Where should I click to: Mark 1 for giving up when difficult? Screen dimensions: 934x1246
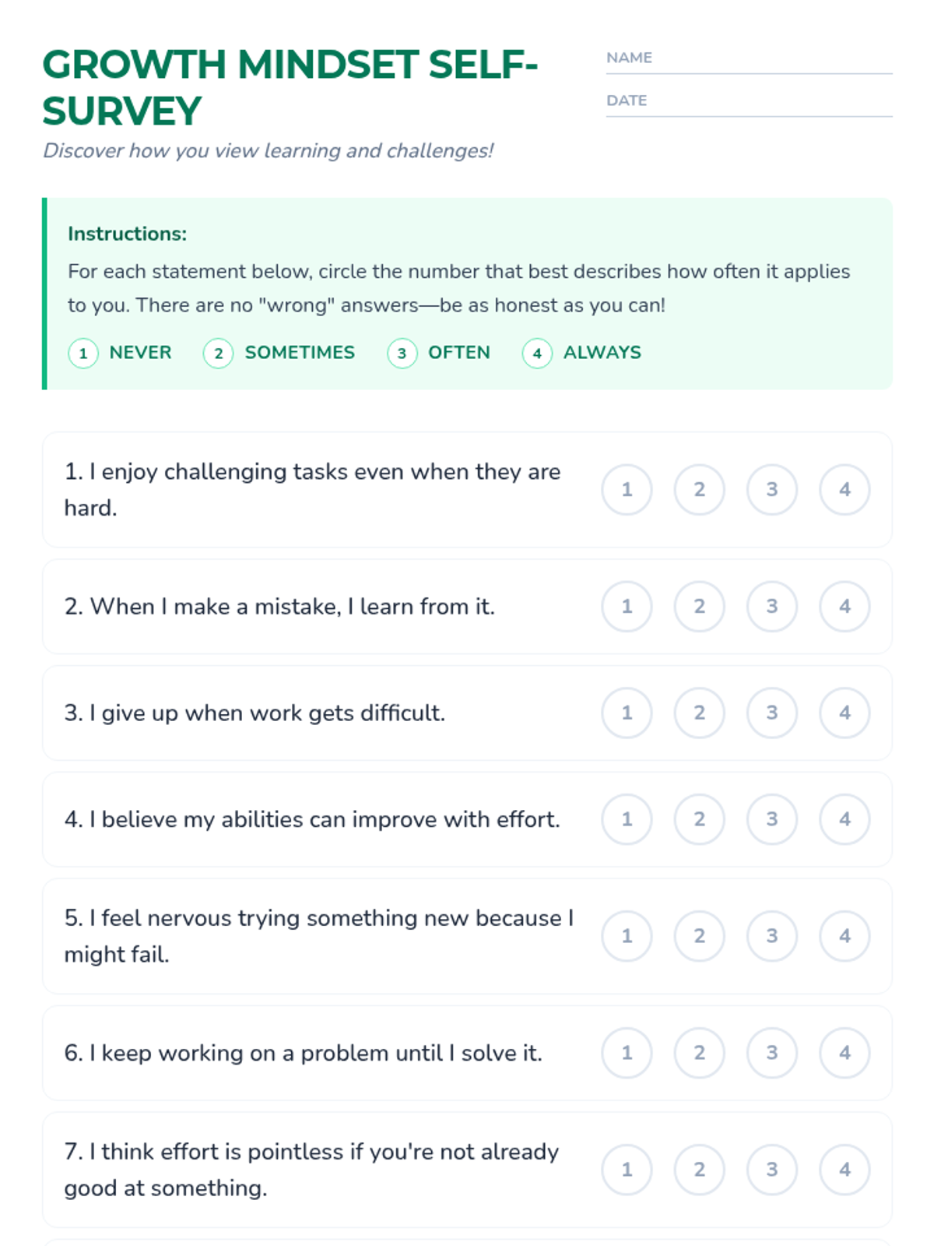pos(627,713)
